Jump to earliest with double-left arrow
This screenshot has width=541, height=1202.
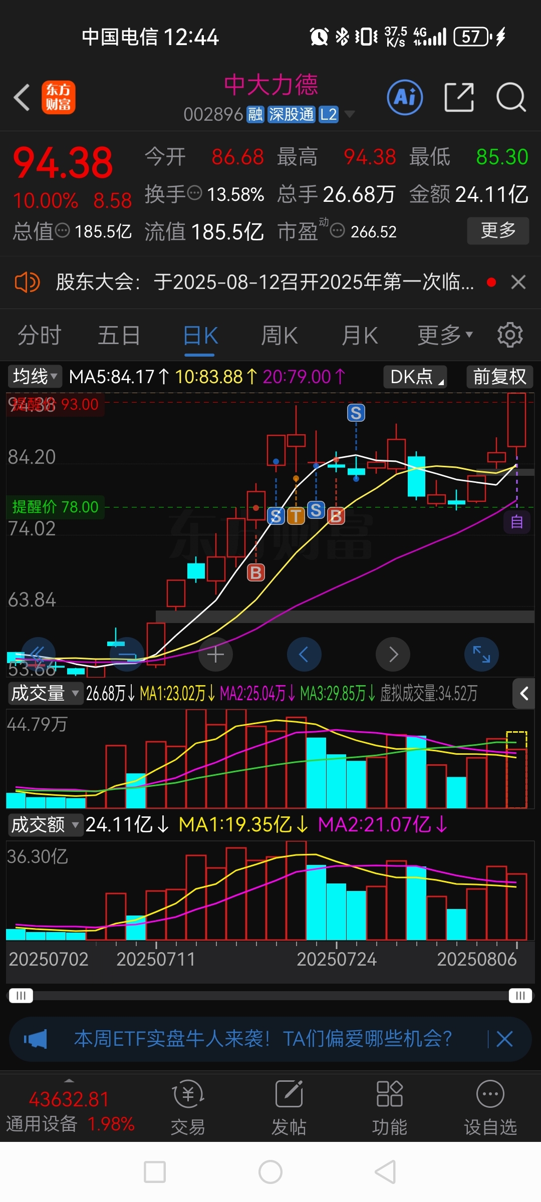pos(38,654)
